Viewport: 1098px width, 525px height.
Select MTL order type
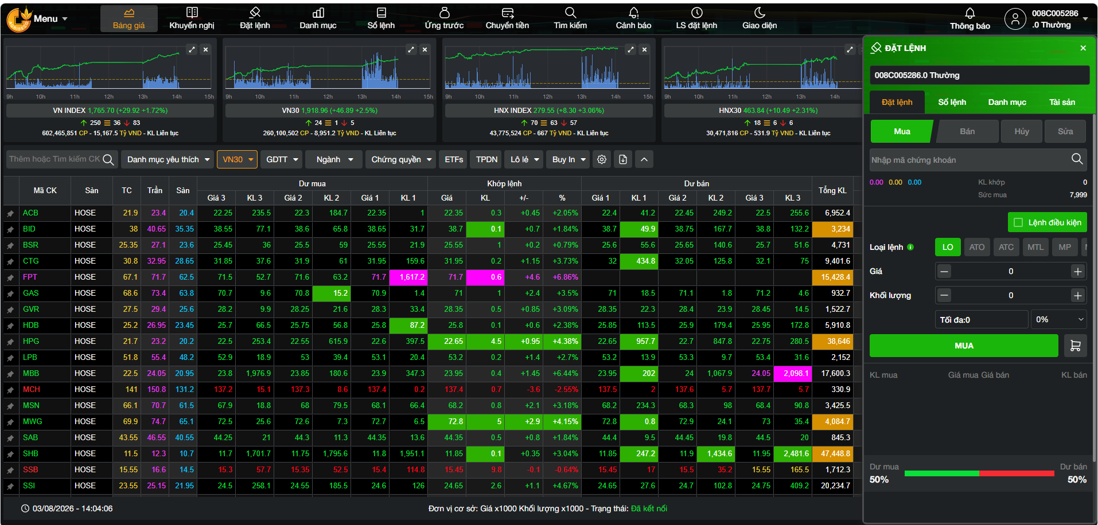pos(1035,247)
